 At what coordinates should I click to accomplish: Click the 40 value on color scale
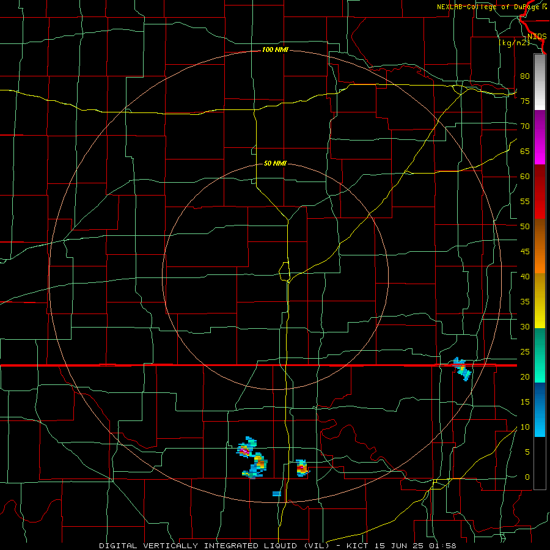pyautogui.click(x=525, y=276)
